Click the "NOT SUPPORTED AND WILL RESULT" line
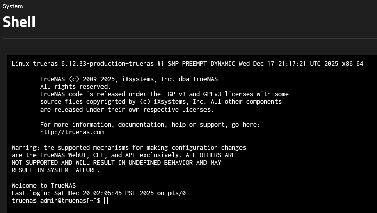Image resolution: width=377 pixels, height=213 pixels. point(116,163)
